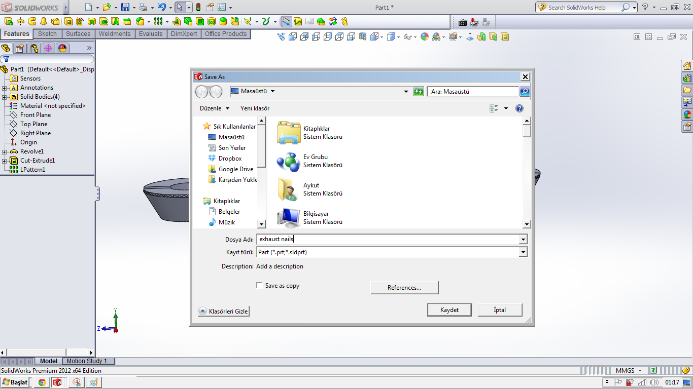Click the Chrome icon in taskbar
This screenshot has width=693, height=389.
pyautogui.click(x=42, y=383)
